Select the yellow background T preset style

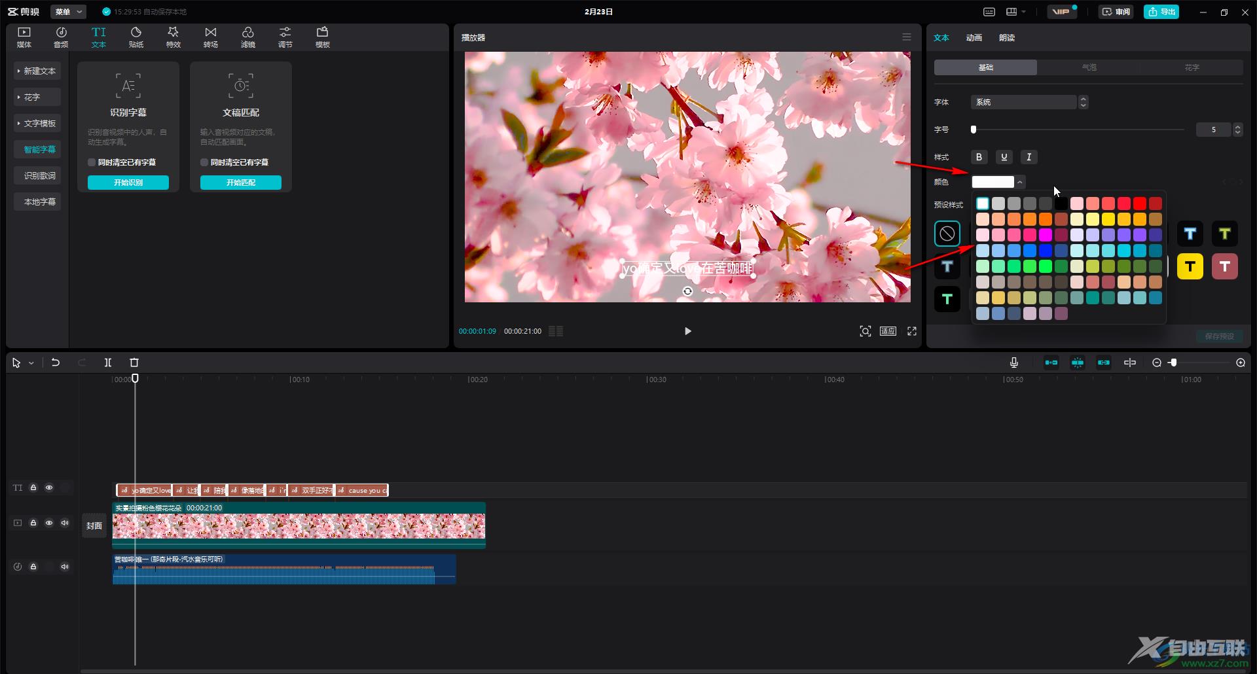click(1190, 266)
